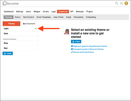Screen dimensions: 131x101
Task: Open the API admin tab
Action: [72, 12]
